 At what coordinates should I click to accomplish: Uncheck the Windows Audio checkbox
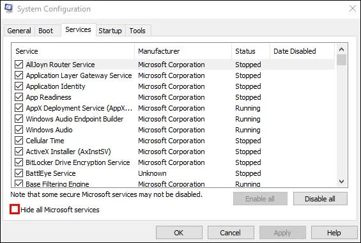(x=19, y=130)
